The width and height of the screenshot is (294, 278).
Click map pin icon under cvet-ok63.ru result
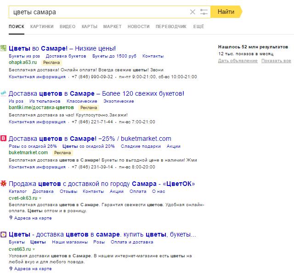coord(11,218)
